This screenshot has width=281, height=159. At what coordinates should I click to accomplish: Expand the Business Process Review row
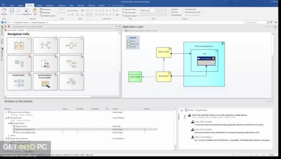click(6, 112)
